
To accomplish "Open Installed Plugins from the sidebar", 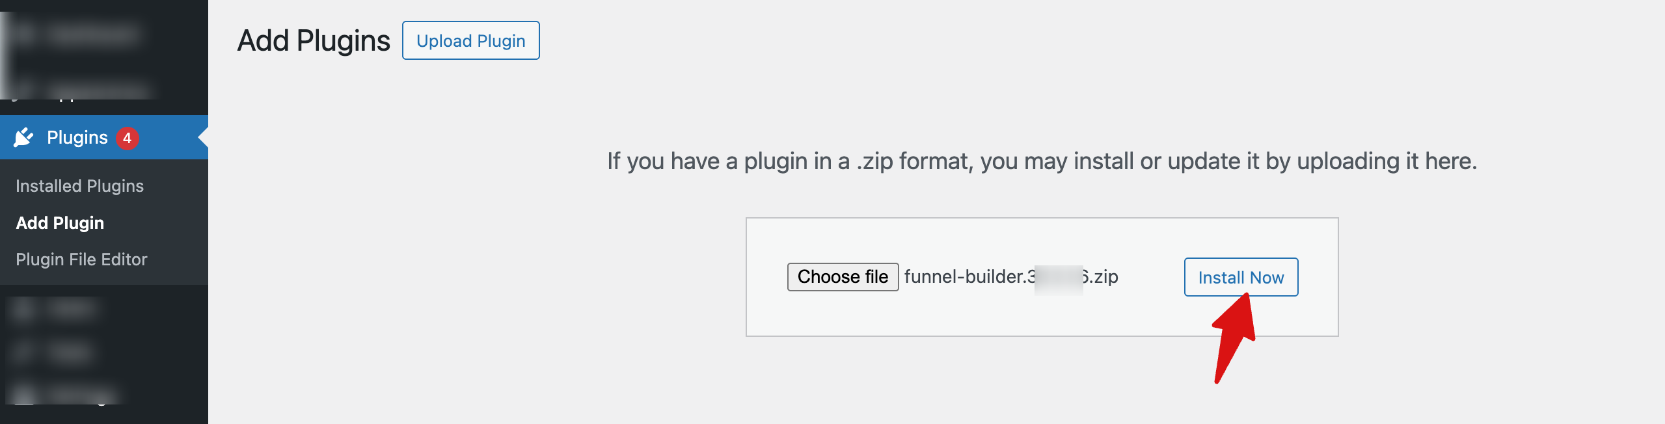I will pyautogui.click(x=79, y=186).
